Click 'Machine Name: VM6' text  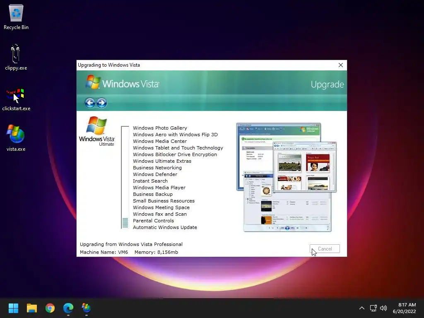point(104,252)
